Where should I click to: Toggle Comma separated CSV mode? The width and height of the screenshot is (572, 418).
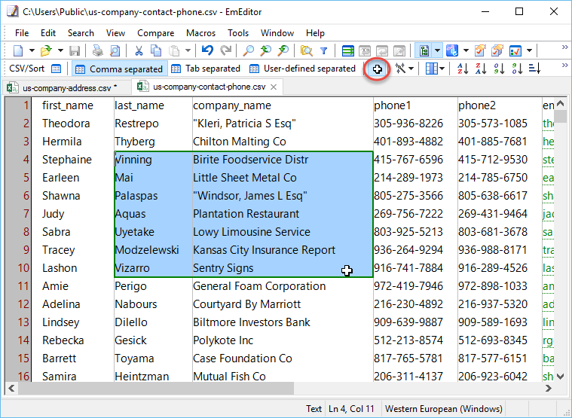click(119, 69)
